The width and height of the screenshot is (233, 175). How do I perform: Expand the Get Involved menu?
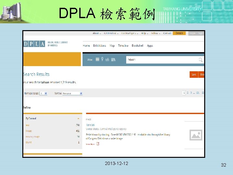111,33
